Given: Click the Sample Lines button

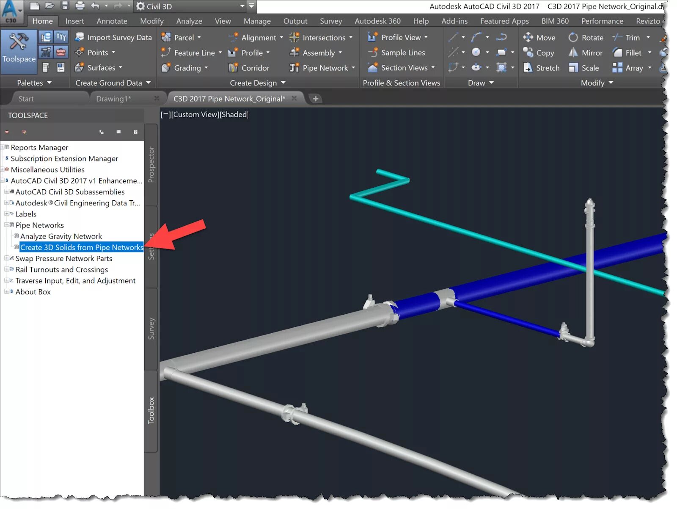Looking at the screenshot, I should (396, 53).
